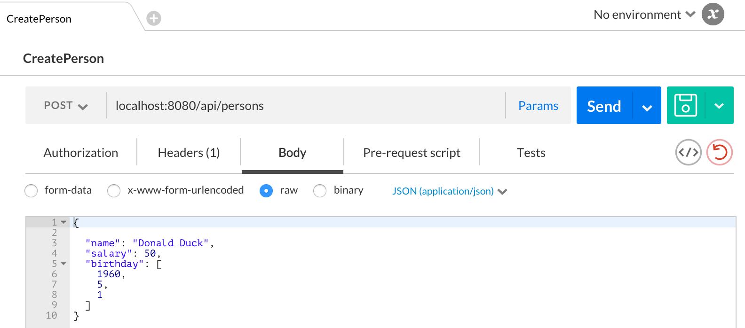Open the environment quick look icon
This screenshot has width=745, height=328.
713,15
